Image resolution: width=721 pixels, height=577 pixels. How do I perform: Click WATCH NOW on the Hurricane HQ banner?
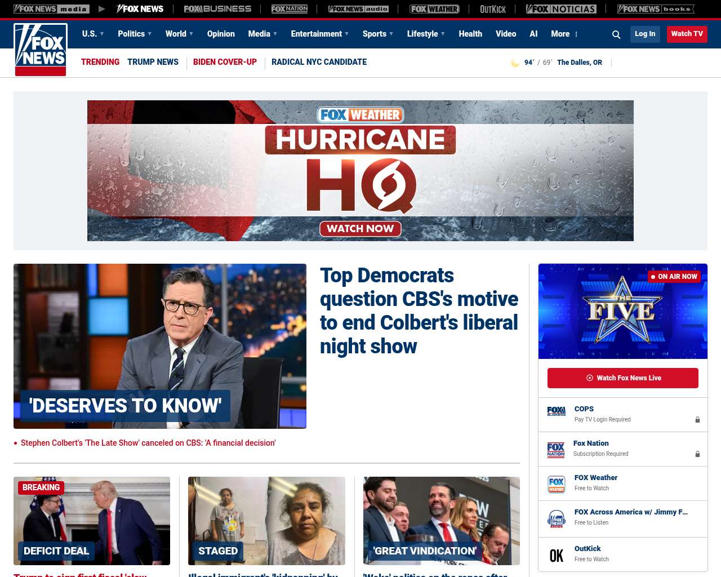(360, 229)
